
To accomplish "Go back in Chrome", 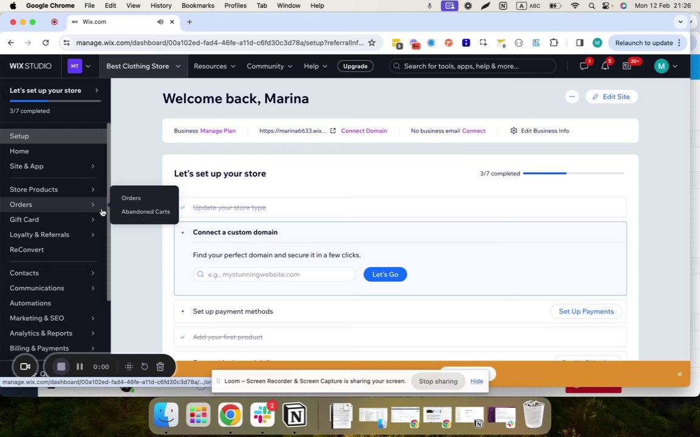I will pos(11,43).
